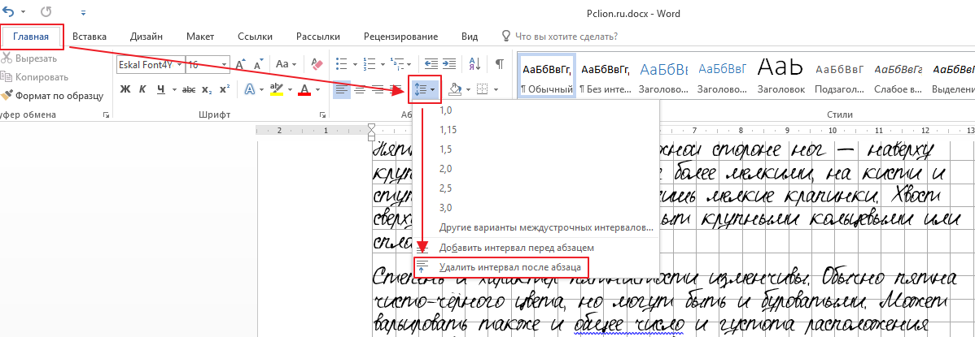Click the red font color button
Viewport: 975px width, 337px height.
[x=305, y=89]
